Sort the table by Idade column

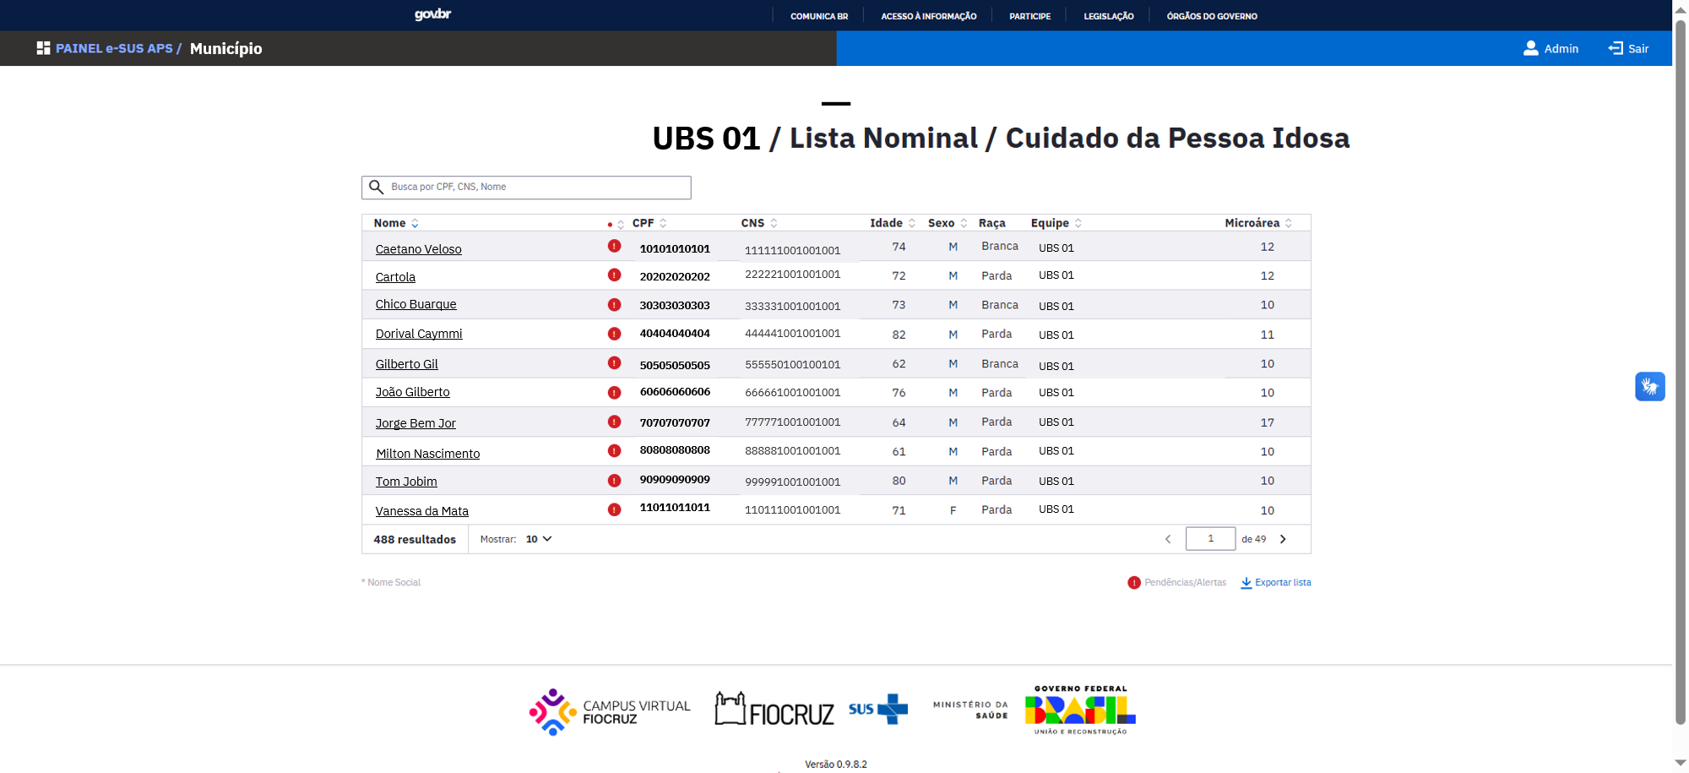click(912, 223)
